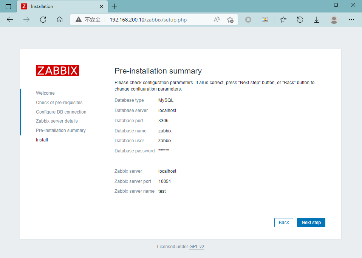
Task: Click the Database password label
Action: click(x=135, y=150)
